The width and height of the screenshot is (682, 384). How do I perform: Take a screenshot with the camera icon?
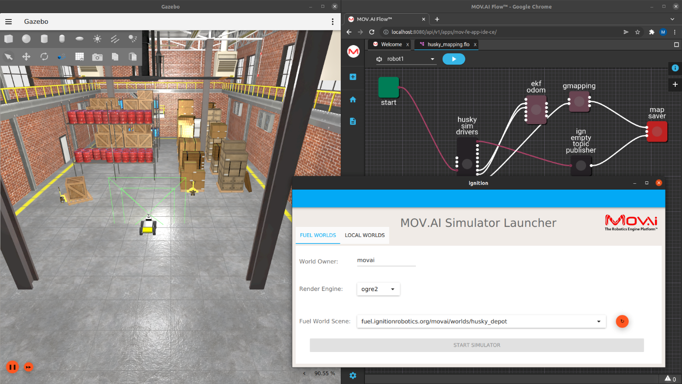[97, 57]
